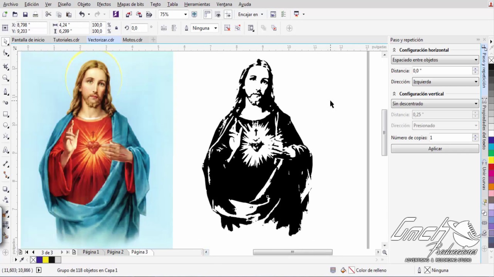The height and width of the screenshot is (277, 494).
Task: Select the Drop Shadow tool
Action: (x=6, y=189)
